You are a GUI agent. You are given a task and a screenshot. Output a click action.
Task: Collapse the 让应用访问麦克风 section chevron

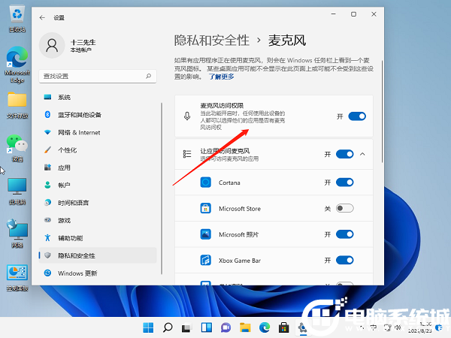click(363, 154)
